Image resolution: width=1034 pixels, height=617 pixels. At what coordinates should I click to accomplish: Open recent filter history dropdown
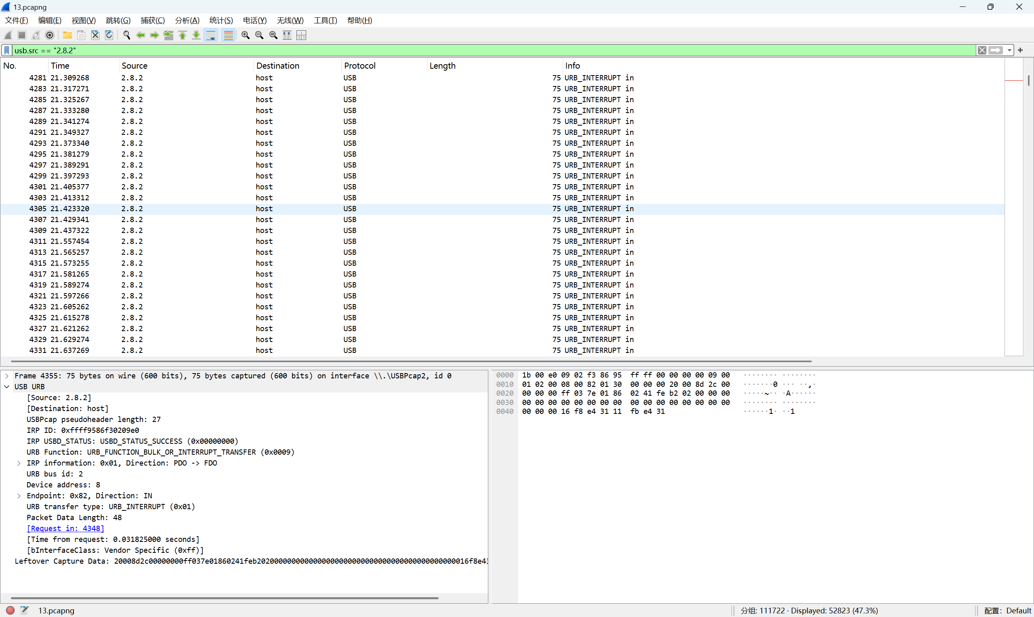[1009, 50]
